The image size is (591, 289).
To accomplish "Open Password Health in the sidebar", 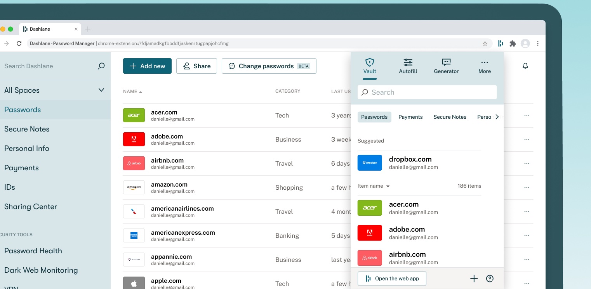I will pyautogui.click(x=33, y=251).
